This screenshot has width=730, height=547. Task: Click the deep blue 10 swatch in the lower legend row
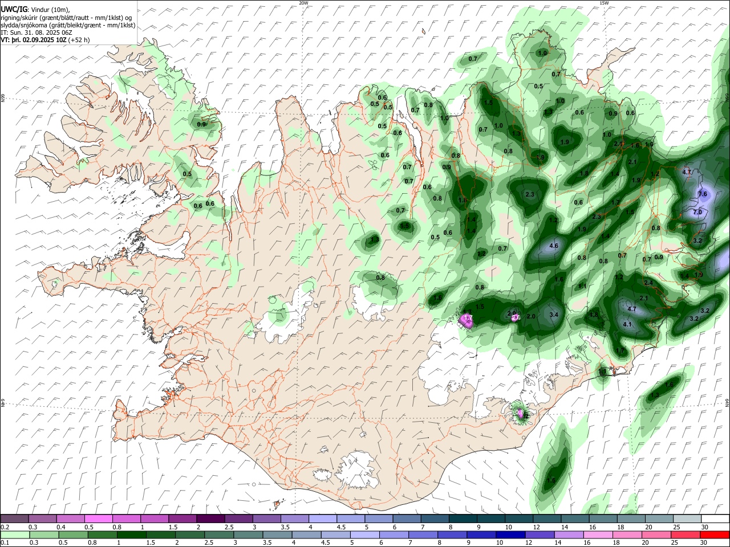pyautogui.click(x=510, y=534)
